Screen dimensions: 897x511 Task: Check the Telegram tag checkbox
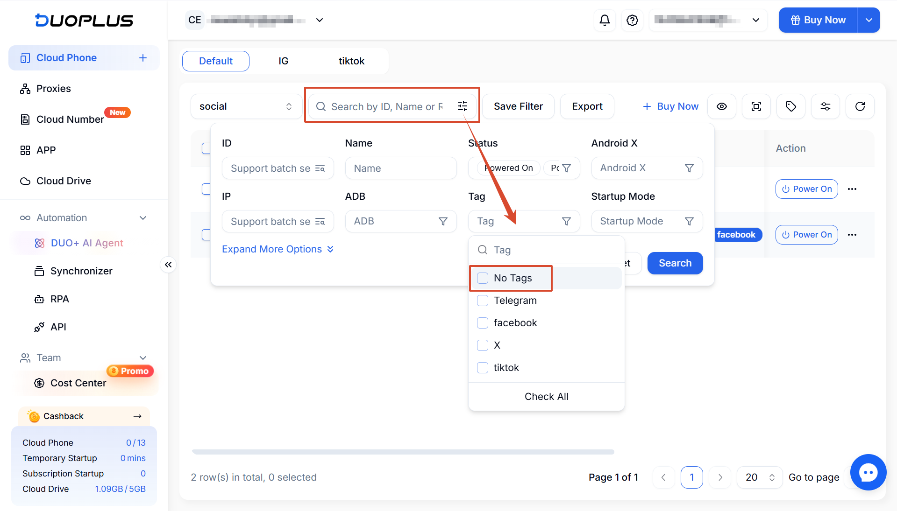(x=483, y=301)
